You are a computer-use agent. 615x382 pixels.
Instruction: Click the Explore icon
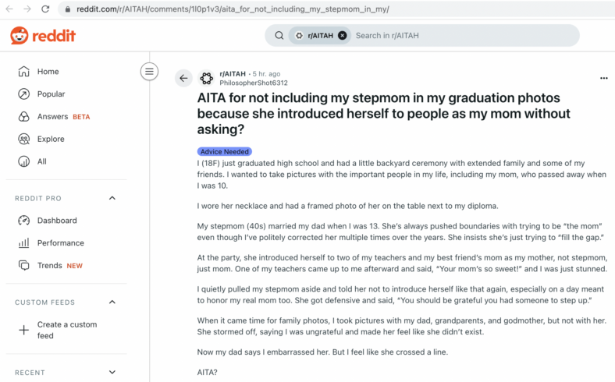pyautogui.click(x=24, y=139)
